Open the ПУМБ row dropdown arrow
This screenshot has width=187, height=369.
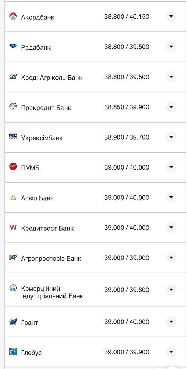[171, 167]
